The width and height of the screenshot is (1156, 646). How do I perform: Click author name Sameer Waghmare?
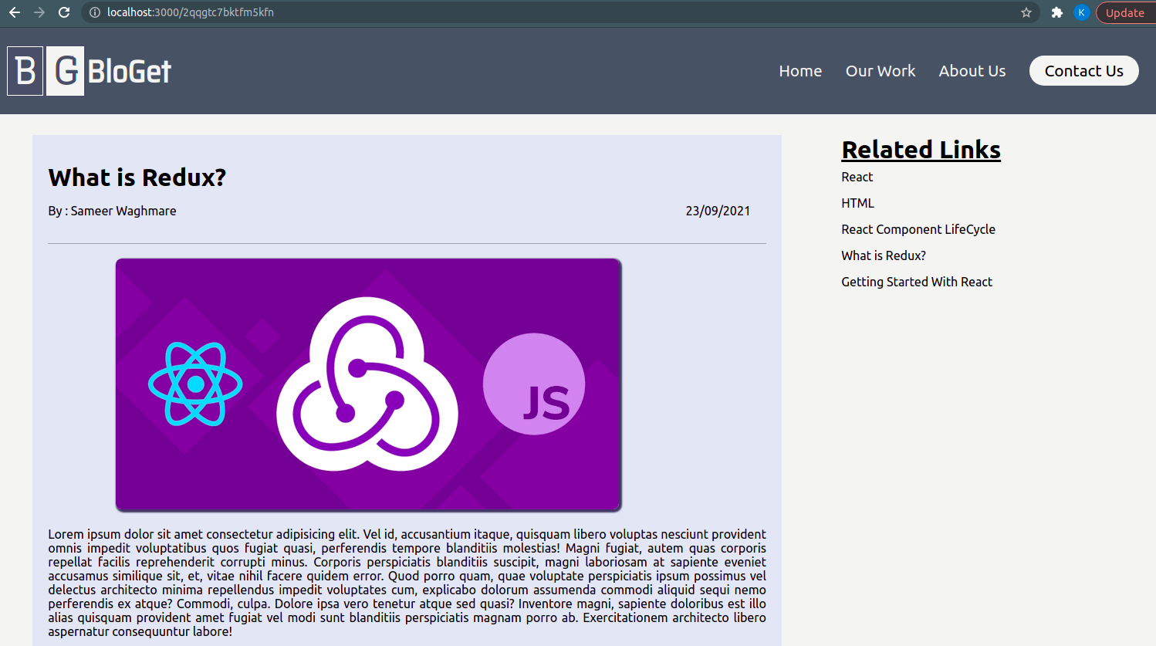pos(123,211)
